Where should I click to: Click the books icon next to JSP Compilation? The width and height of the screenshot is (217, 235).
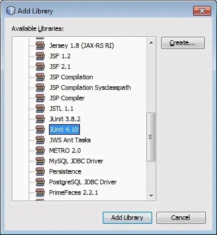coord(40,77)
